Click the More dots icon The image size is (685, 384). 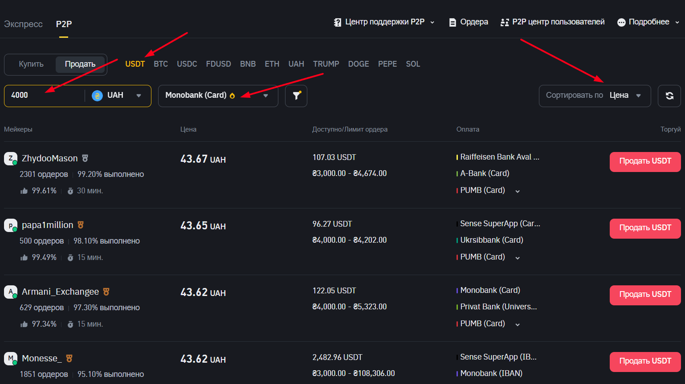(x=621, y=22)
